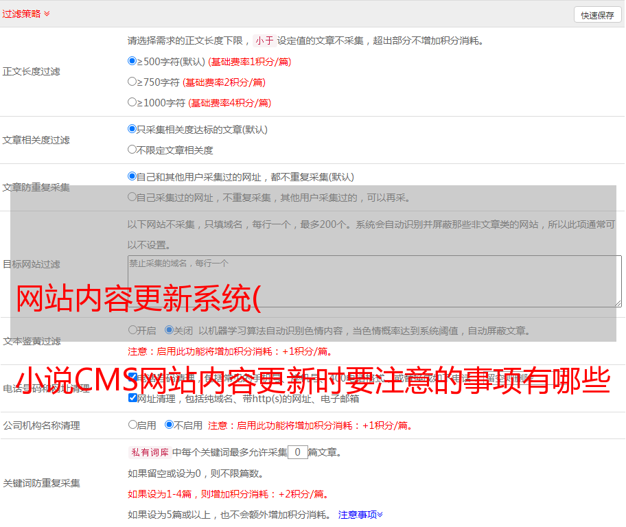The image size is (626, 527).
Task: Focus the 禁止采集的域名 text area
Action: (375, 281)
